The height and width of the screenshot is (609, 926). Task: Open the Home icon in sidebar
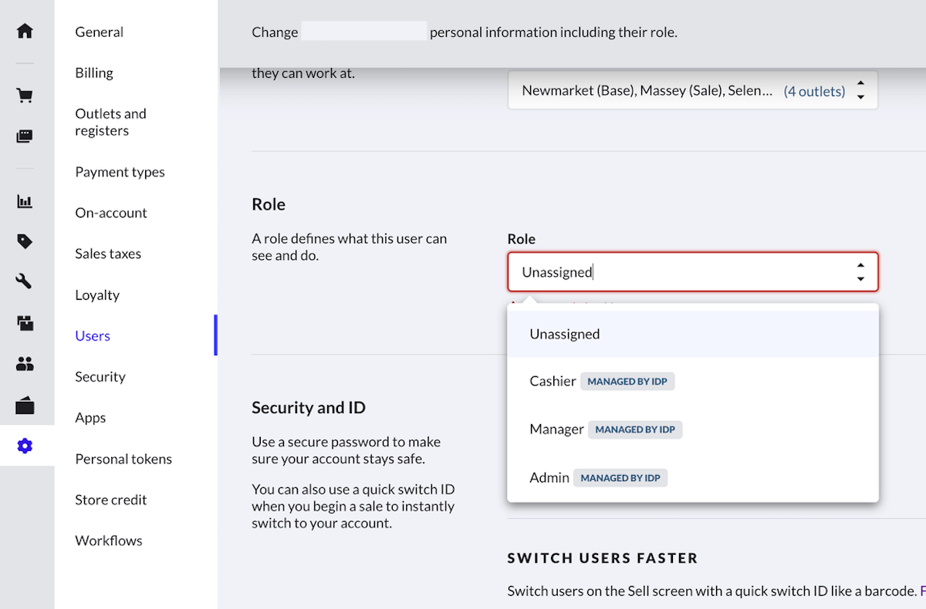[25, 31]
